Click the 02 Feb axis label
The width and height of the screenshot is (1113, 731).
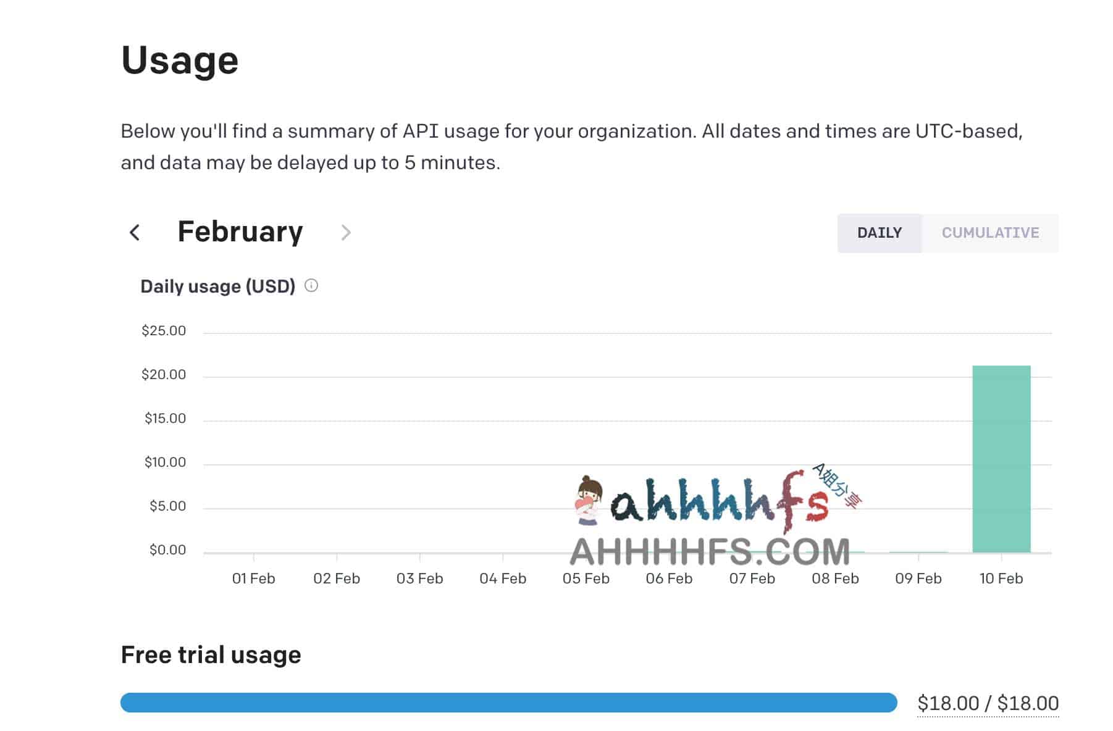coord(337,579)
